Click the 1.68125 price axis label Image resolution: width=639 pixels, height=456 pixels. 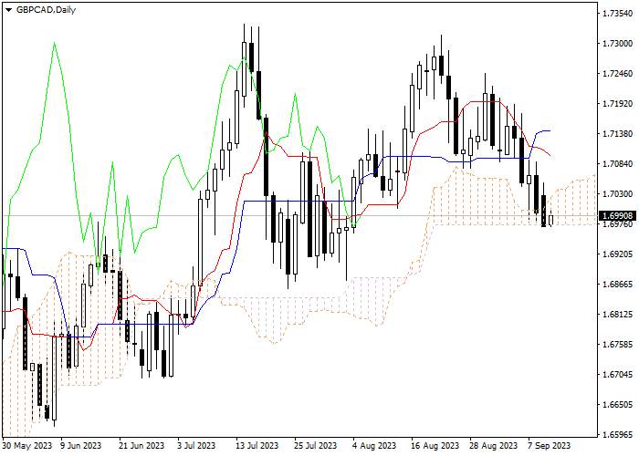click(617, 315)
